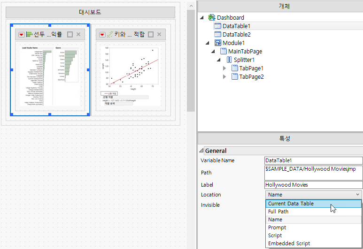Open the Location combo box showing Name

point(313,195)
